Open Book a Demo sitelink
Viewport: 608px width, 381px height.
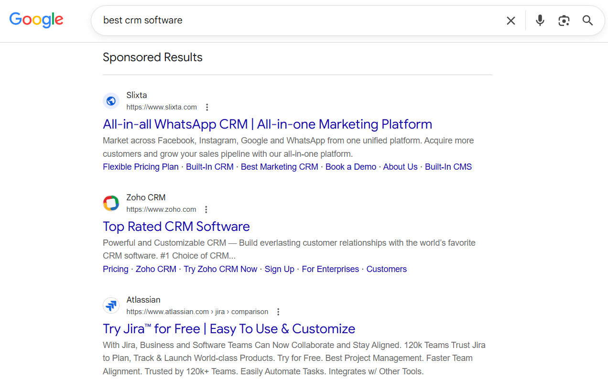351,167
